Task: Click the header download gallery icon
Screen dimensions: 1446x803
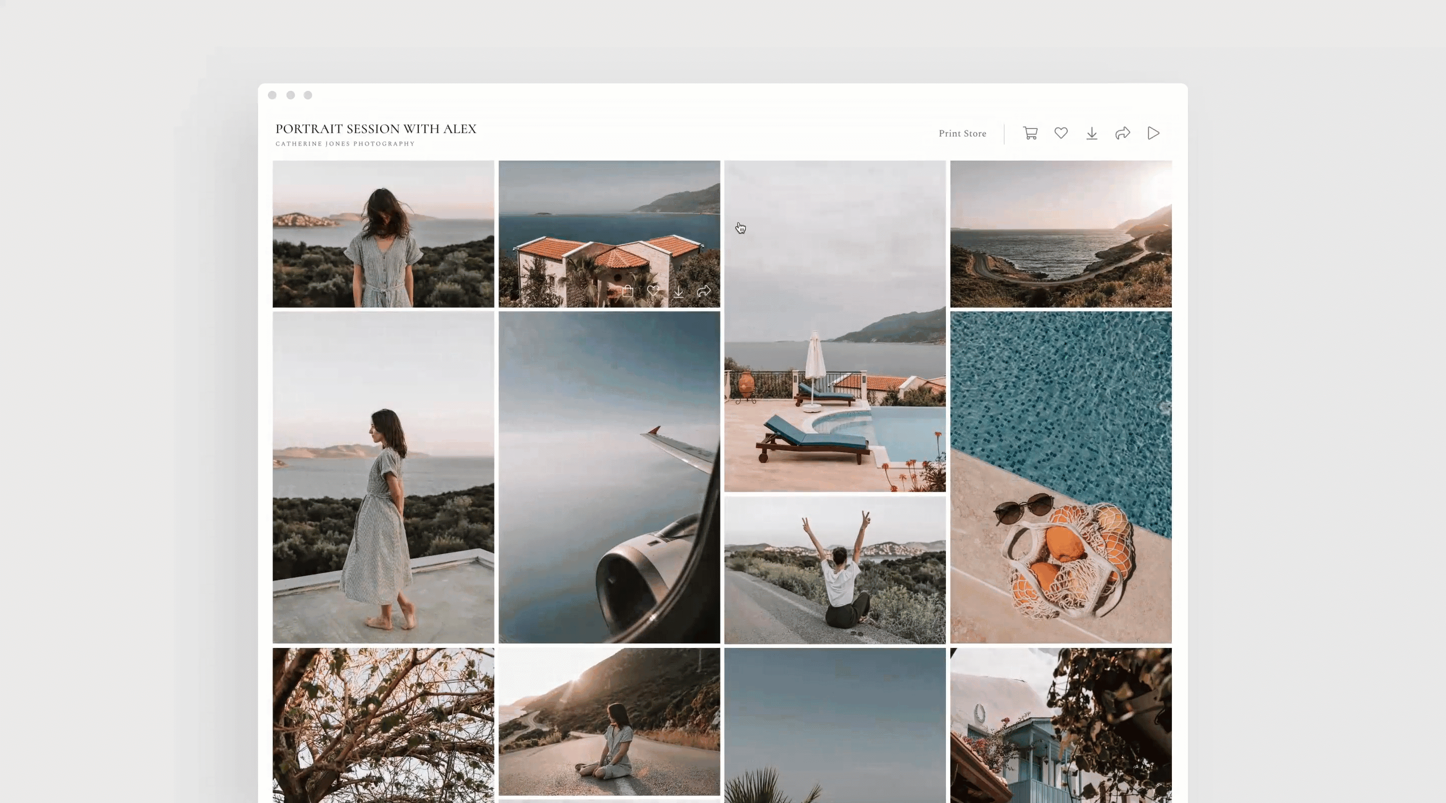Action: tap(1092, 133)
